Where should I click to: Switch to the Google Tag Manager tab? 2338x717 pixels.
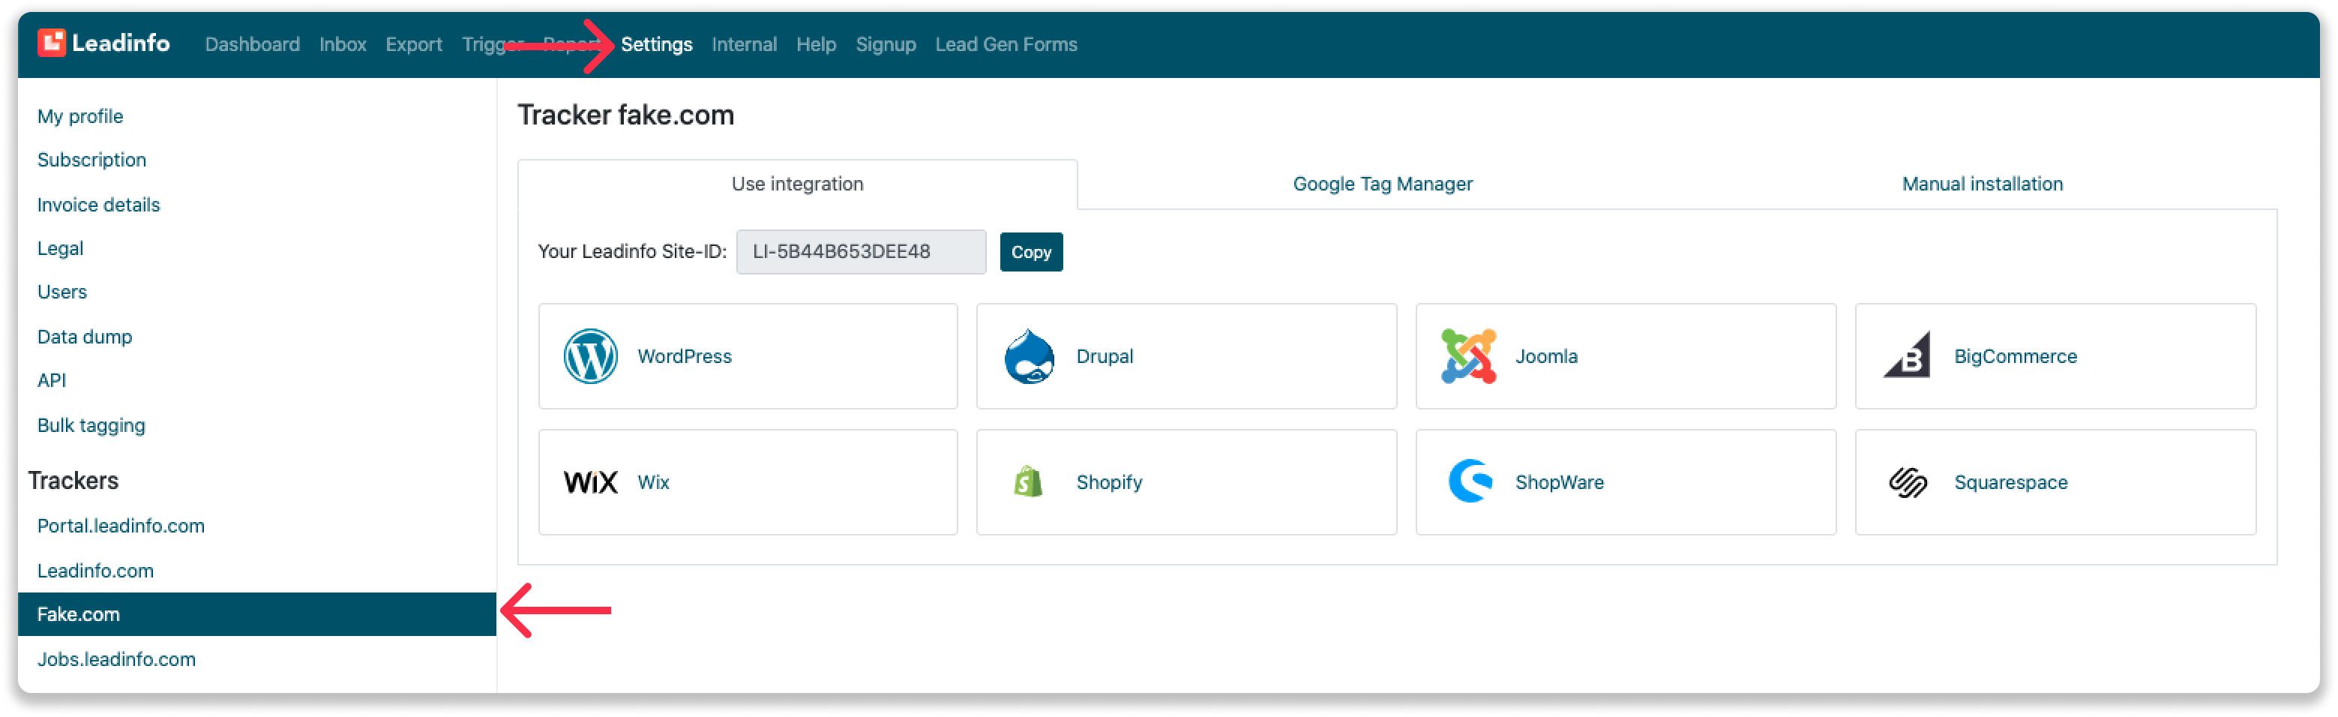(x=1381, y=183)
